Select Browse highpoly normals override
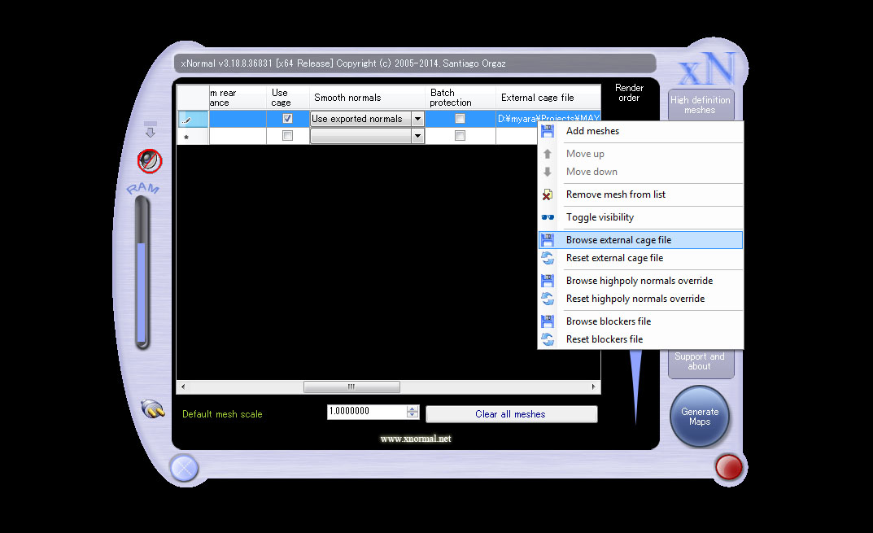This screenshot has width=873, height=533. (x=640, y=281)
